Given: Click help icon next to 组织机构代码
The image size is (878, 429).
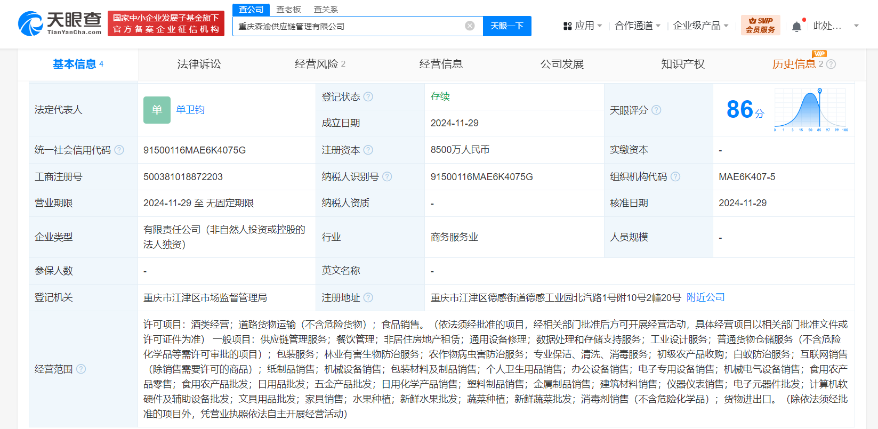Looking at the screenshot, I should coord(675,176).
